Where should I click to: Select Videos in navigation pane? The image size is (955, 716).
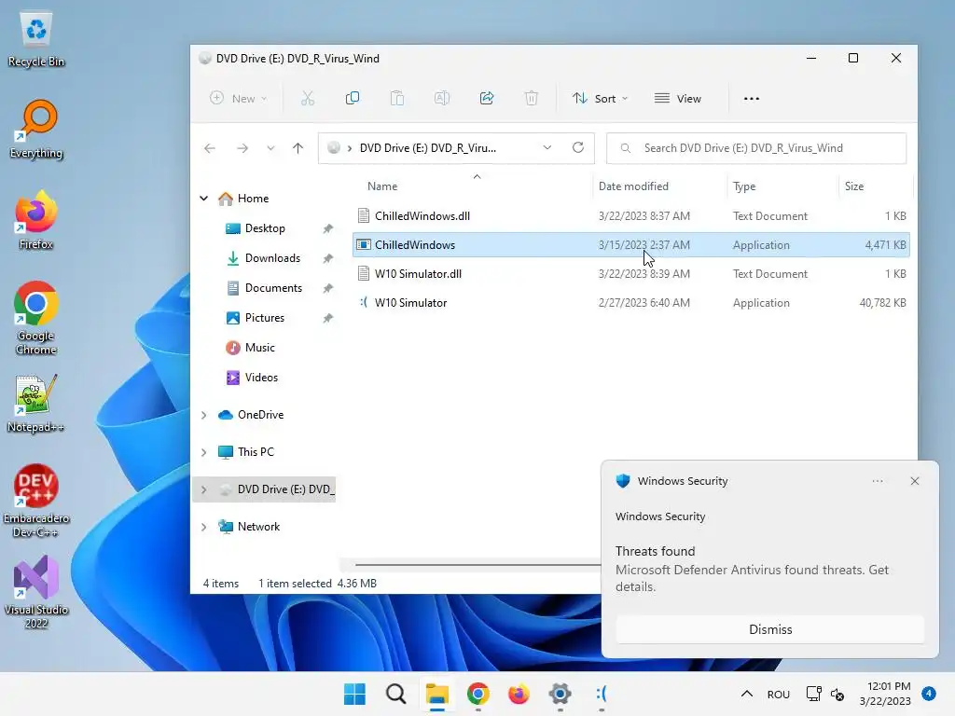[261, 378]
